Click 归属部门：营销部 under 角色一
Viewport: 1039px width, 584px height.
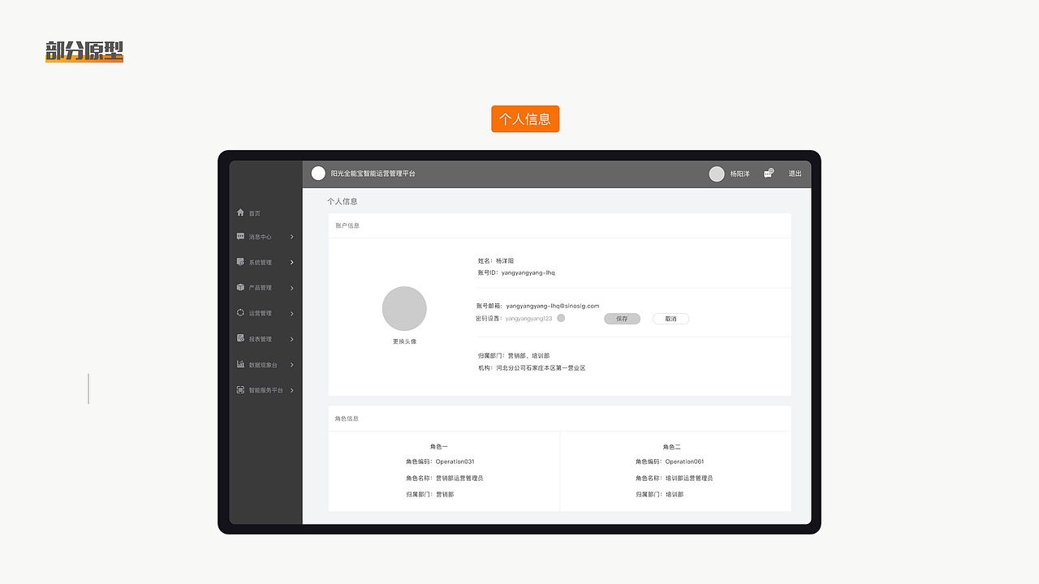(x=430, y=494)
